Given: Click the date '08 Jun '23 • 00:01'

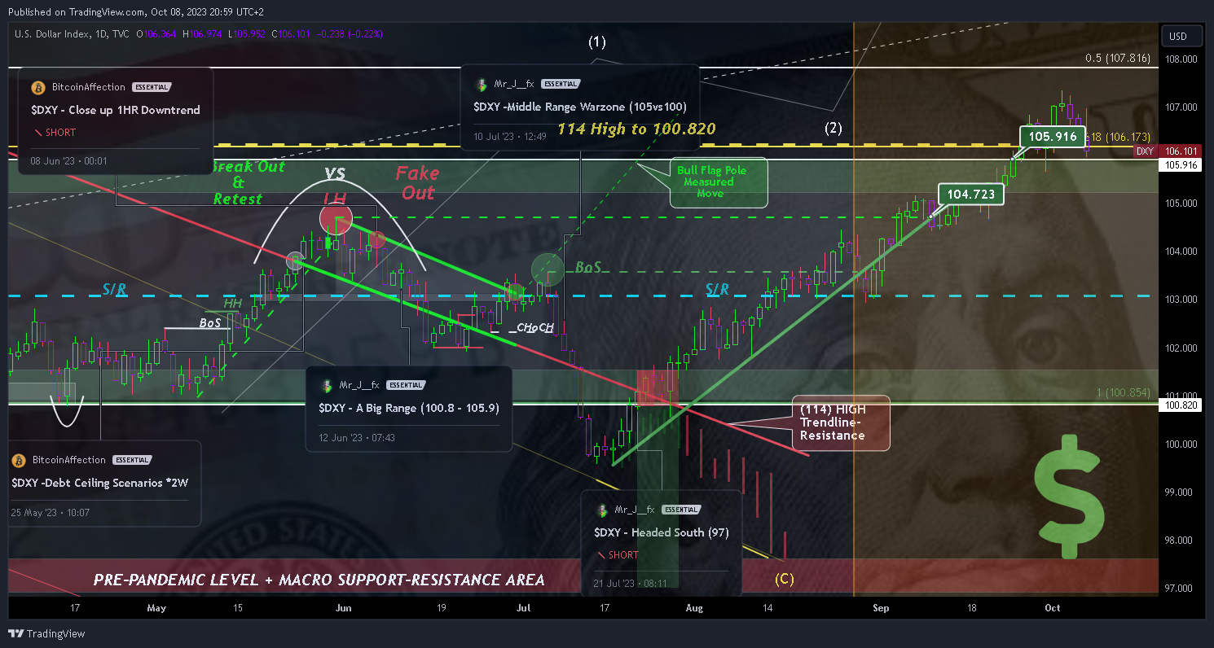Looking at the screenshot, I should (x=68, y=161).
